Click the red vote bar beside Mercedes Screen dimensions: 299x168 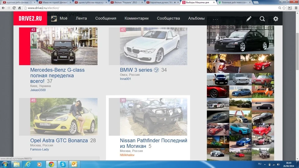pos(25,46)
